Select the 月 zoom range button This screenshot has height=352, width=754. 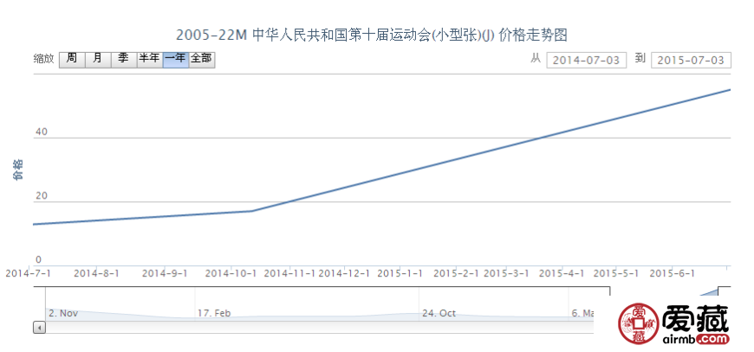click(x=98, y=60)
